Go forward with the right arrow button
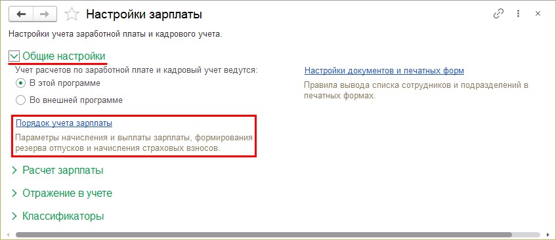This screenshot has height=240, width=556. pos(45,14)
